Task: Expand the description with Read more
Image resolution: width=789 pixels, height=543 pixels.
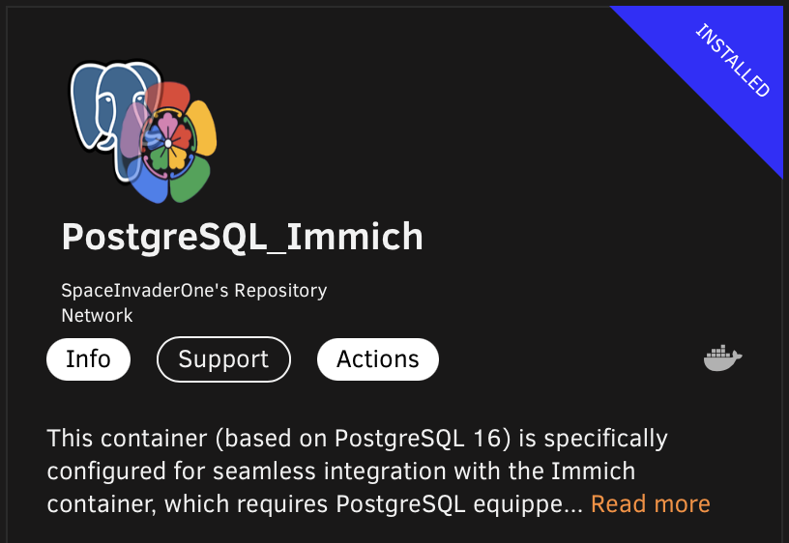Action: click(650, 503)
